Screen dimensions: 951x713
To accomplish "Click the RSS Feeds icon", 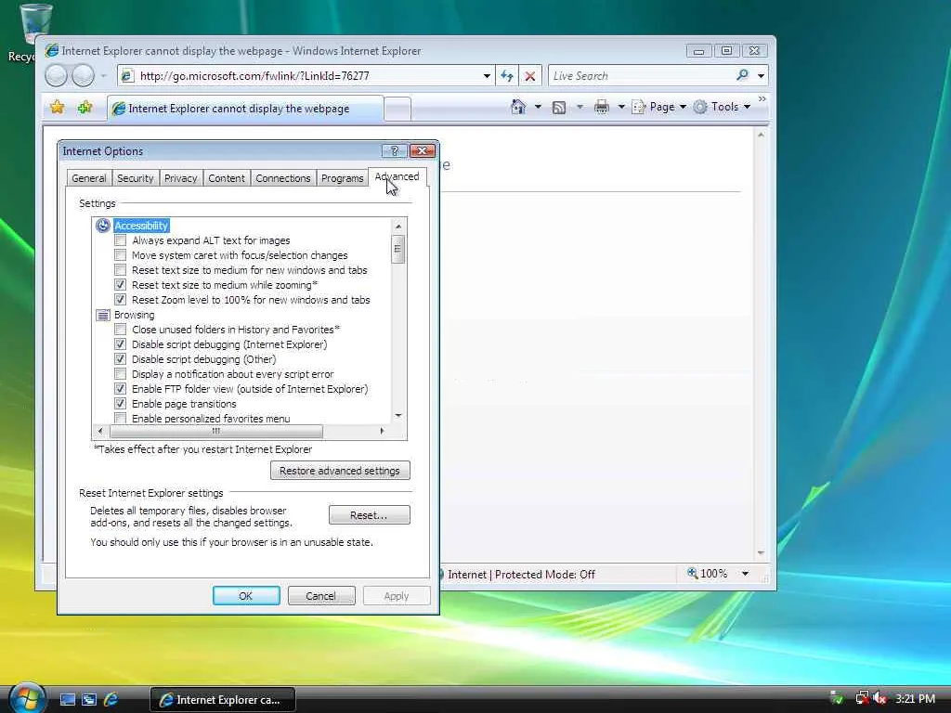I will [x=558, y=108].
